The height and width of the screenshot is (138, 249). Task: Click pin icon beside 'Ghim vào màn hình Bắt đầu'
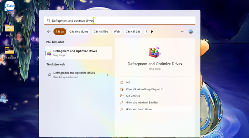coord(122,103)
